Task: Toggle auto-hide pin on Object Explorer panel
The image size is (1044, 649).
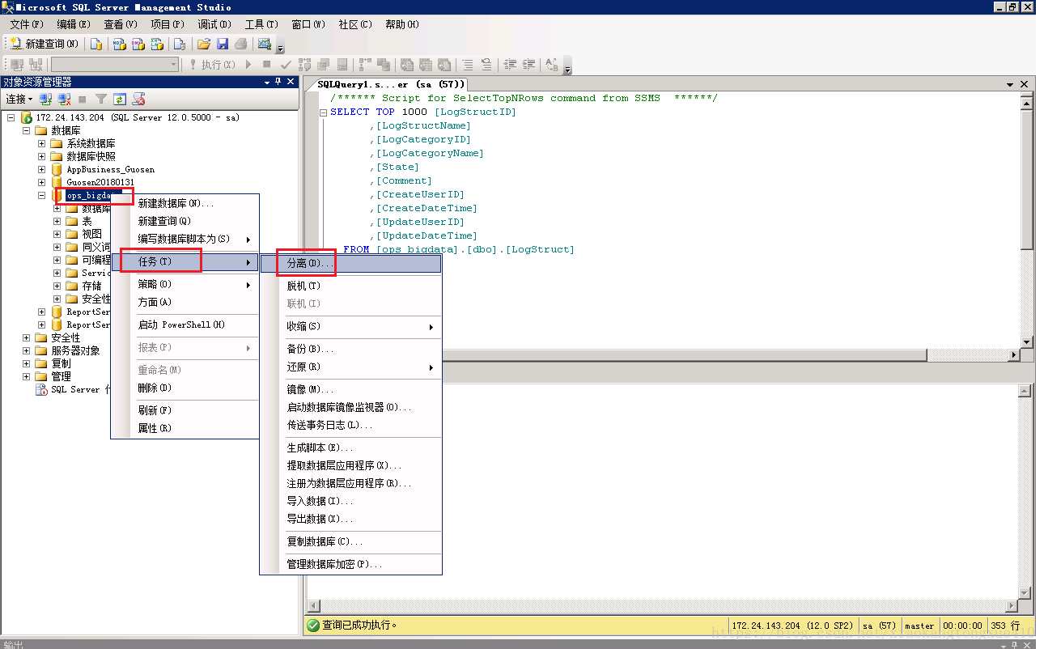Action: pyautogui.click(x=278, y=82)
